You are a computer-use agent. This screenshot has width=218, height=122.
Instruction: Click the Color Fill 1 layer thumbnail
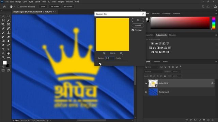153,83
